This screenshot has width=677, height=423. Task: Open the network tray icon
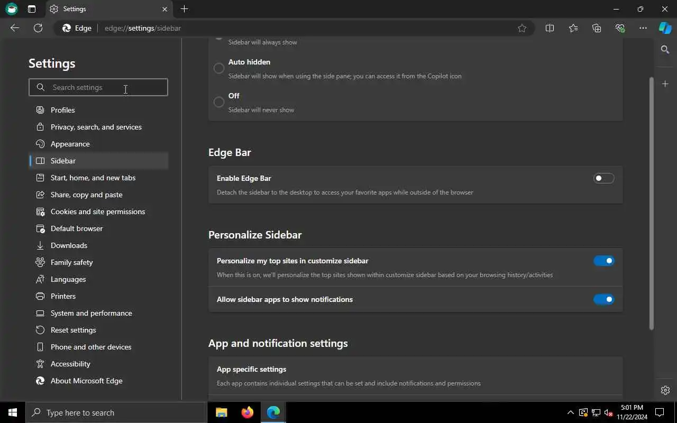[596, 412]
